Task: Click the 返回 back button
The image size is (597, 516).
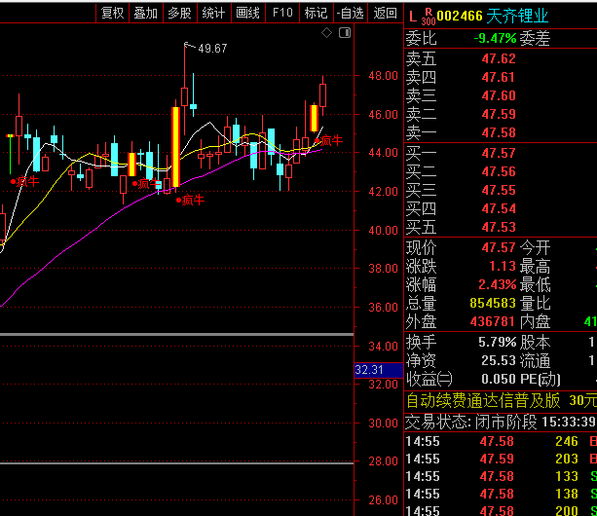Action: pyautogui.click(x=384, y=13)
